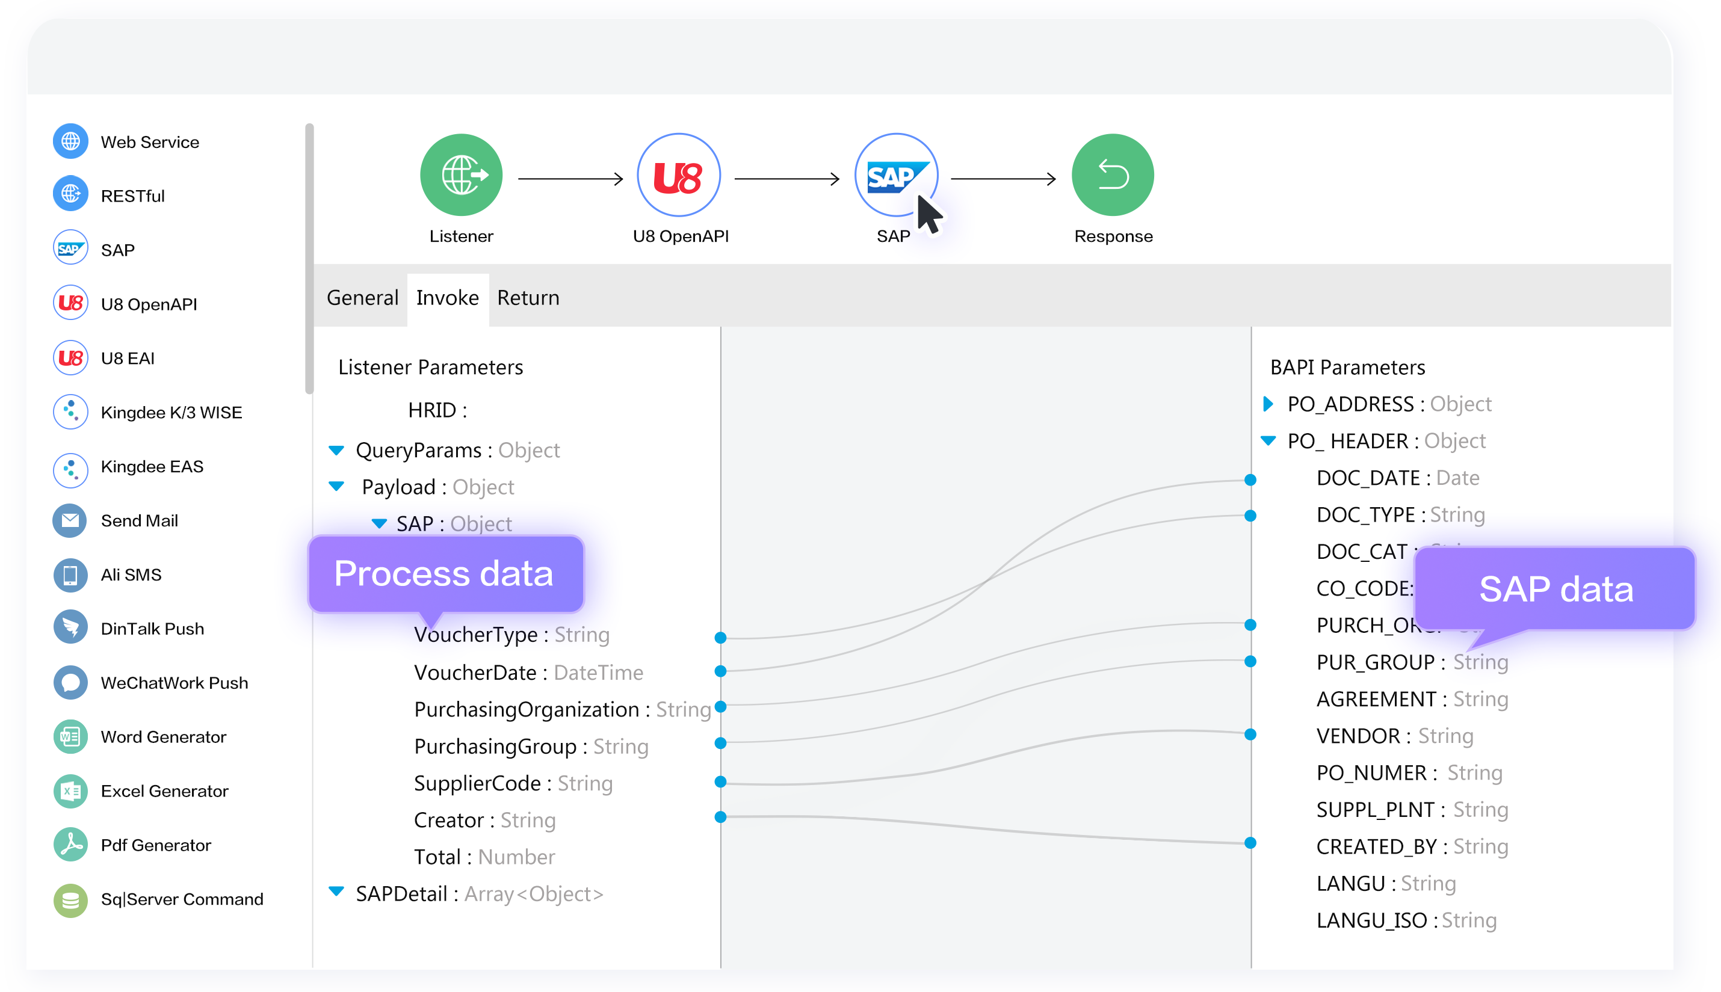Select the Response node in flow
This screenshot has height=992, width=1721.
[x=1113, y=175]
